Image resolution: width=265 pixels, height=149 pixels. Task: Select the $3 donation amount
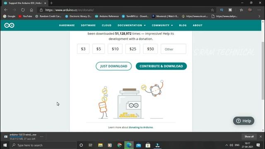click(83, 49)
